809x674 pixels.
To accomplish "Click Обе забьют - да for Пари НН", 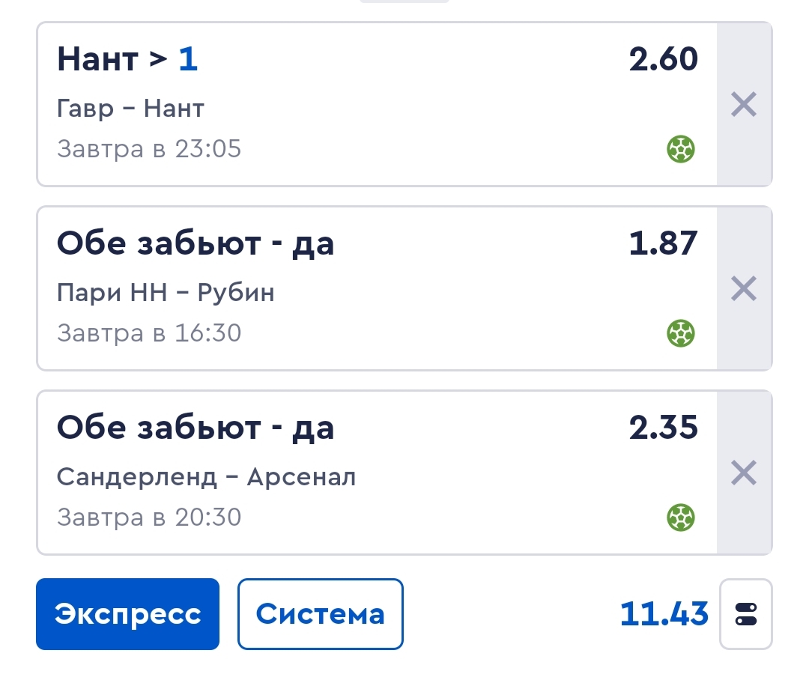I will (x=196, y=244).
